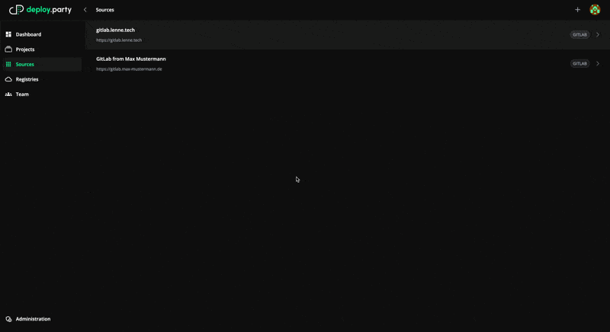610x332 pixels.
Task: Click the deploy.party logo
Action: [x=40, y=10]
